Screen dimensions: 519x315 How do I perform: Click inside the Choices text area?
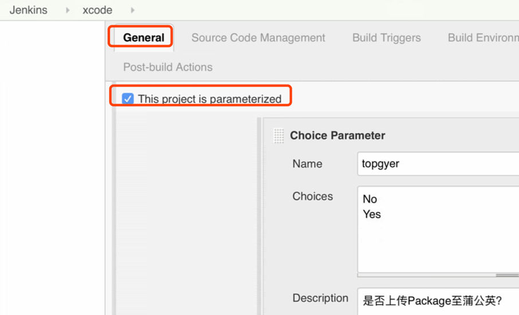pos(438,229)
